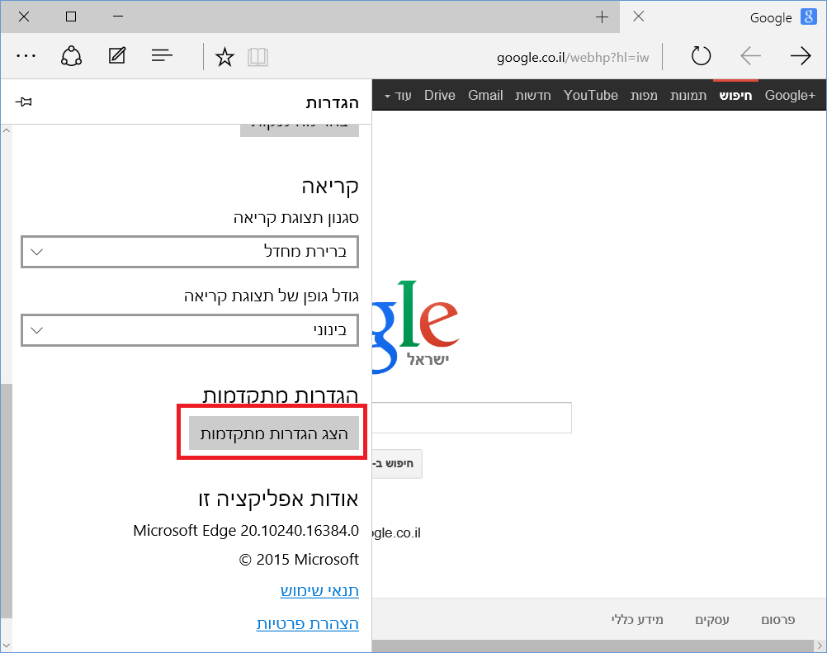Open the Hub panel icon
827x653 pixels.
click(162, 55)
